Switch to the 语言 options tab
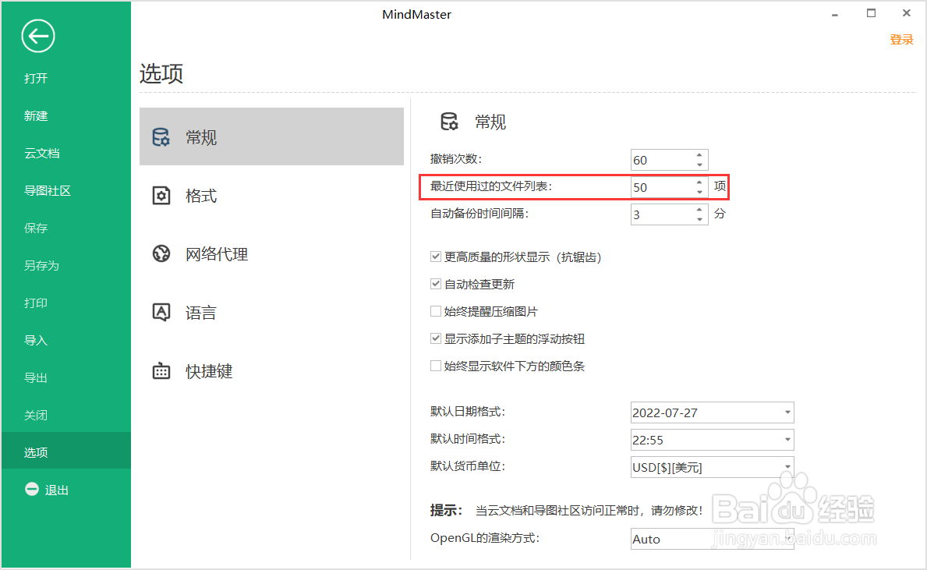 pos(271,312)
